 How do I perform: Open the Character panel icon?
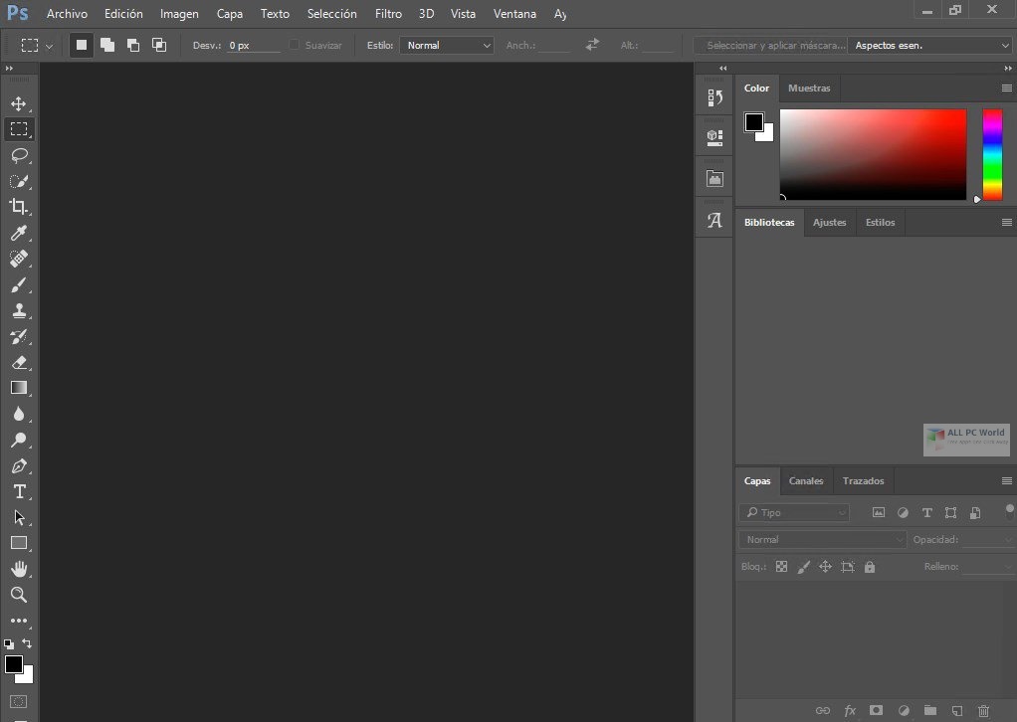click(714, 221)
